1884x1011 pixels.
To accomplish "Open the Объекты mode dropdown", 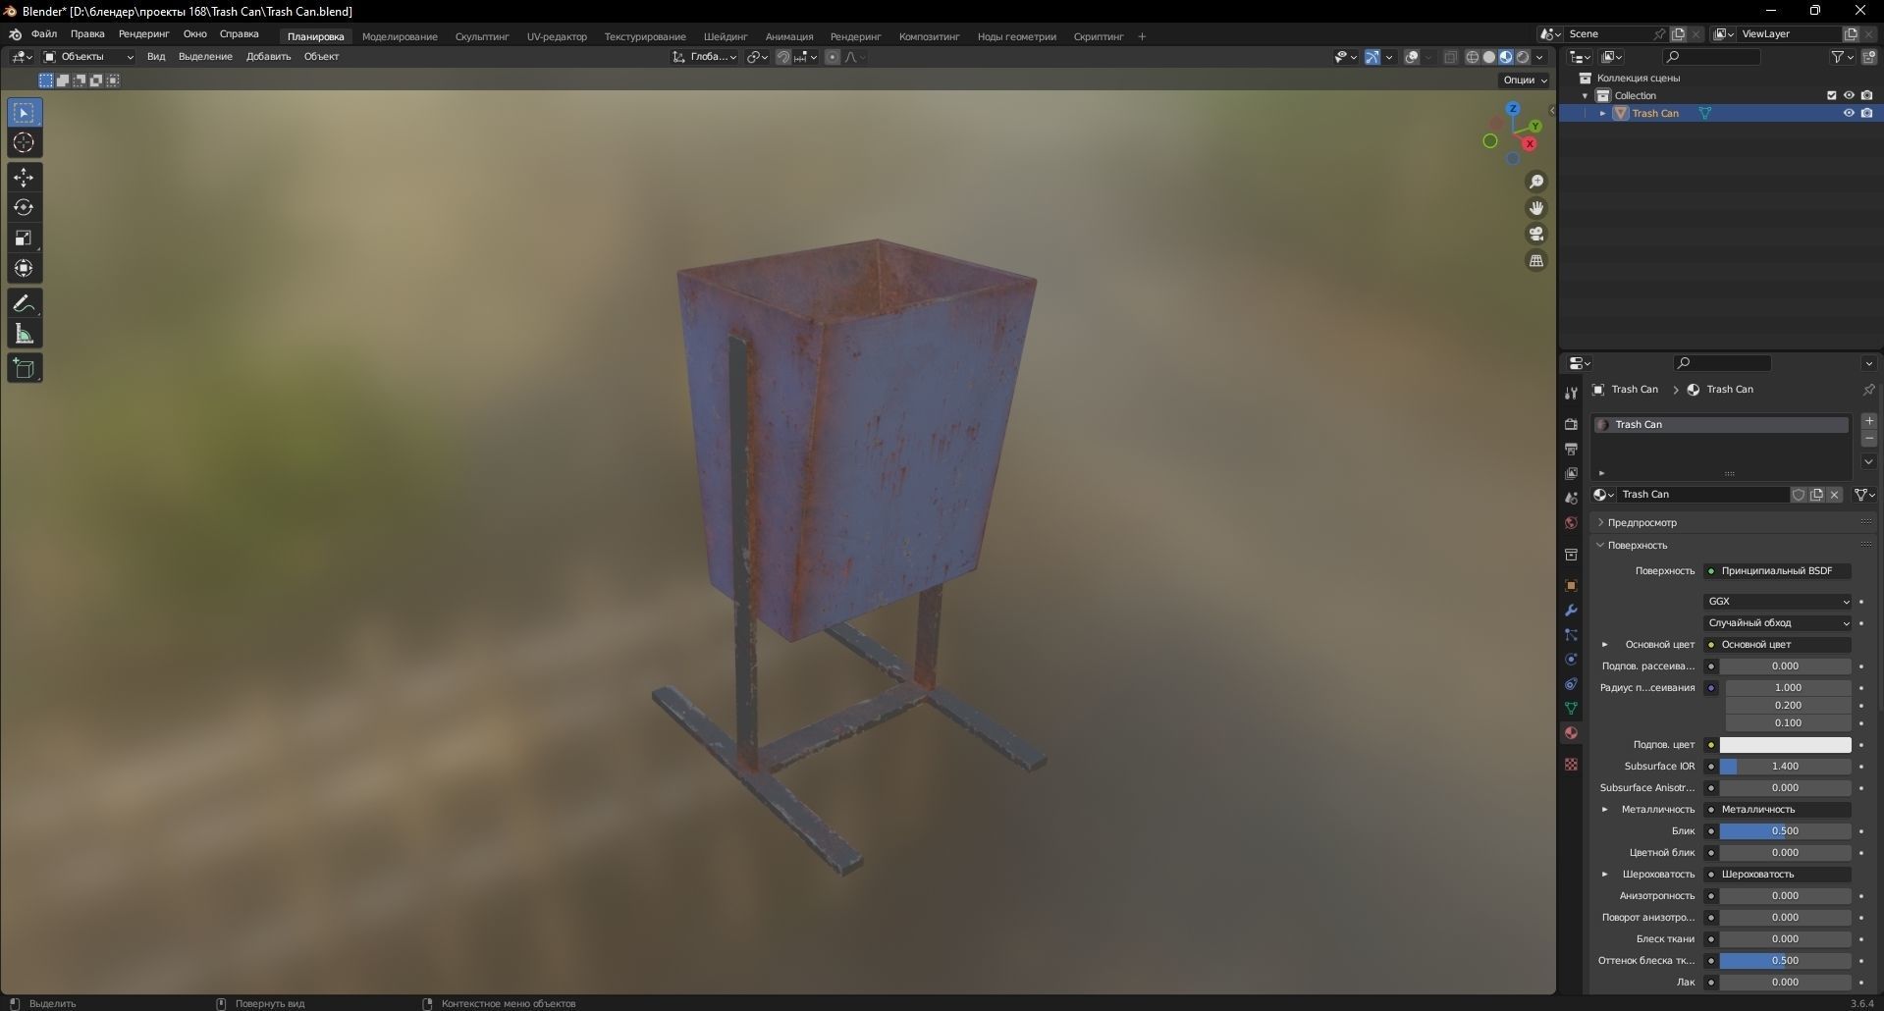I will [x=88, y=57].
